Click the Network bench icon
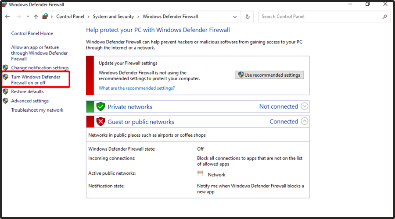This screenshot has width=395, height=219. click(200, 173)
